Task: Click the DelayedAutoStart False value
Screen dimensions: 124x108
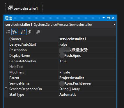Action: pyautogui.click(x=63, y=44)
